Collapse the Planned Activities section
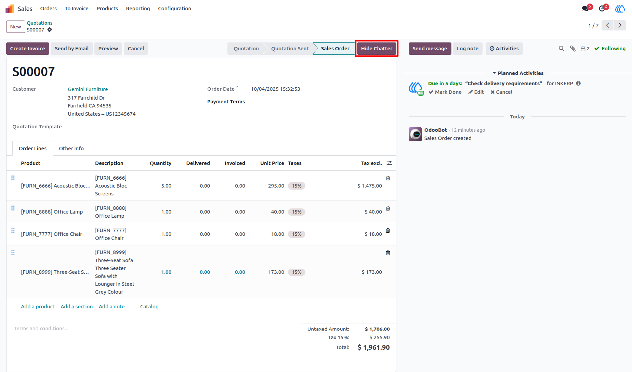The height and width of the screenshot is (372, 632). pyautogui.click(x=518, y=73)
